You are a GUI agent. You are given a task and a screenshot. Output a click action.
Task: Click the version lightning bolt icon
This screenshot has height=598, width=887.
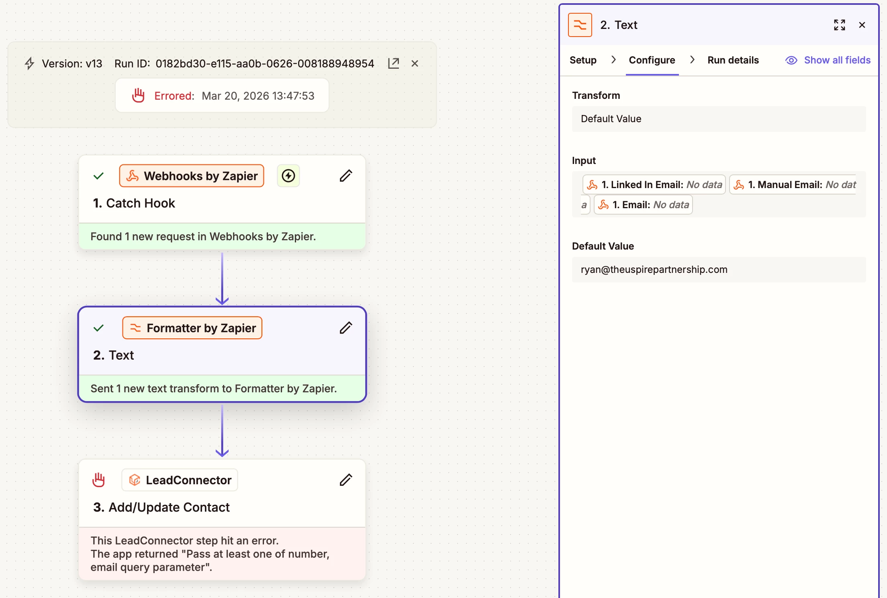[29, 63]
